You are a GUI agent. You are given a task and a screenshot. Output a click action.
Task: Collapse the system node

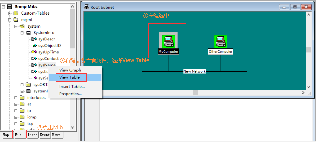click(x=16, y=26)
